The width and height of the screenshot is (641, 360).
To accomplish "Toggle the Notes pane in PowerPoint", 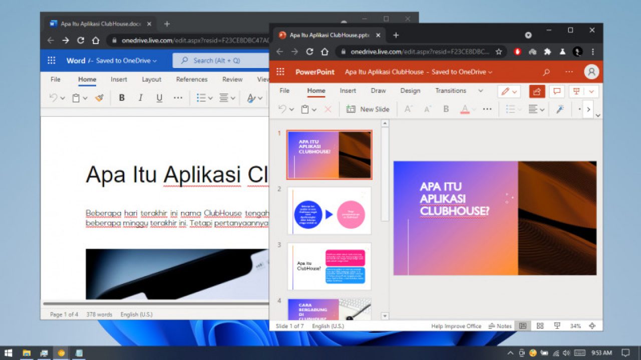I will [500, 326].
